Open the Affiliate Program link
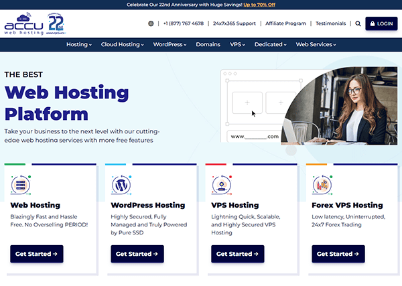Image resolution: width=402 pixels, height=286 pixels. pyautogui.click(x=285, y=23)
